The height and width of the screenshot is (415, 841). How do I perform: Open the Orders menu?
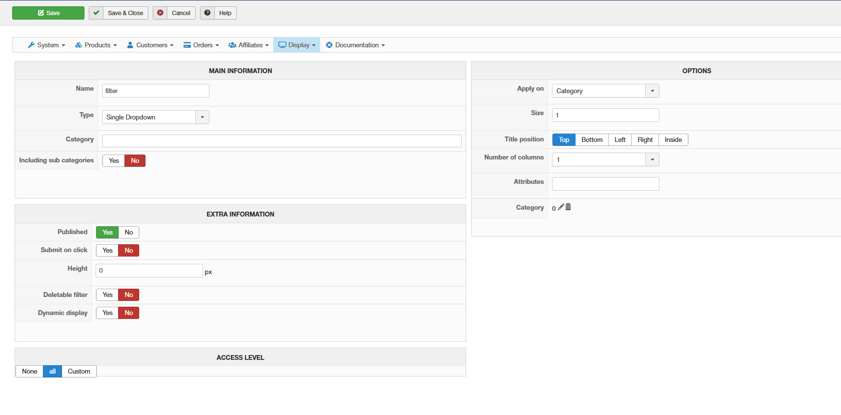point(201,45)
